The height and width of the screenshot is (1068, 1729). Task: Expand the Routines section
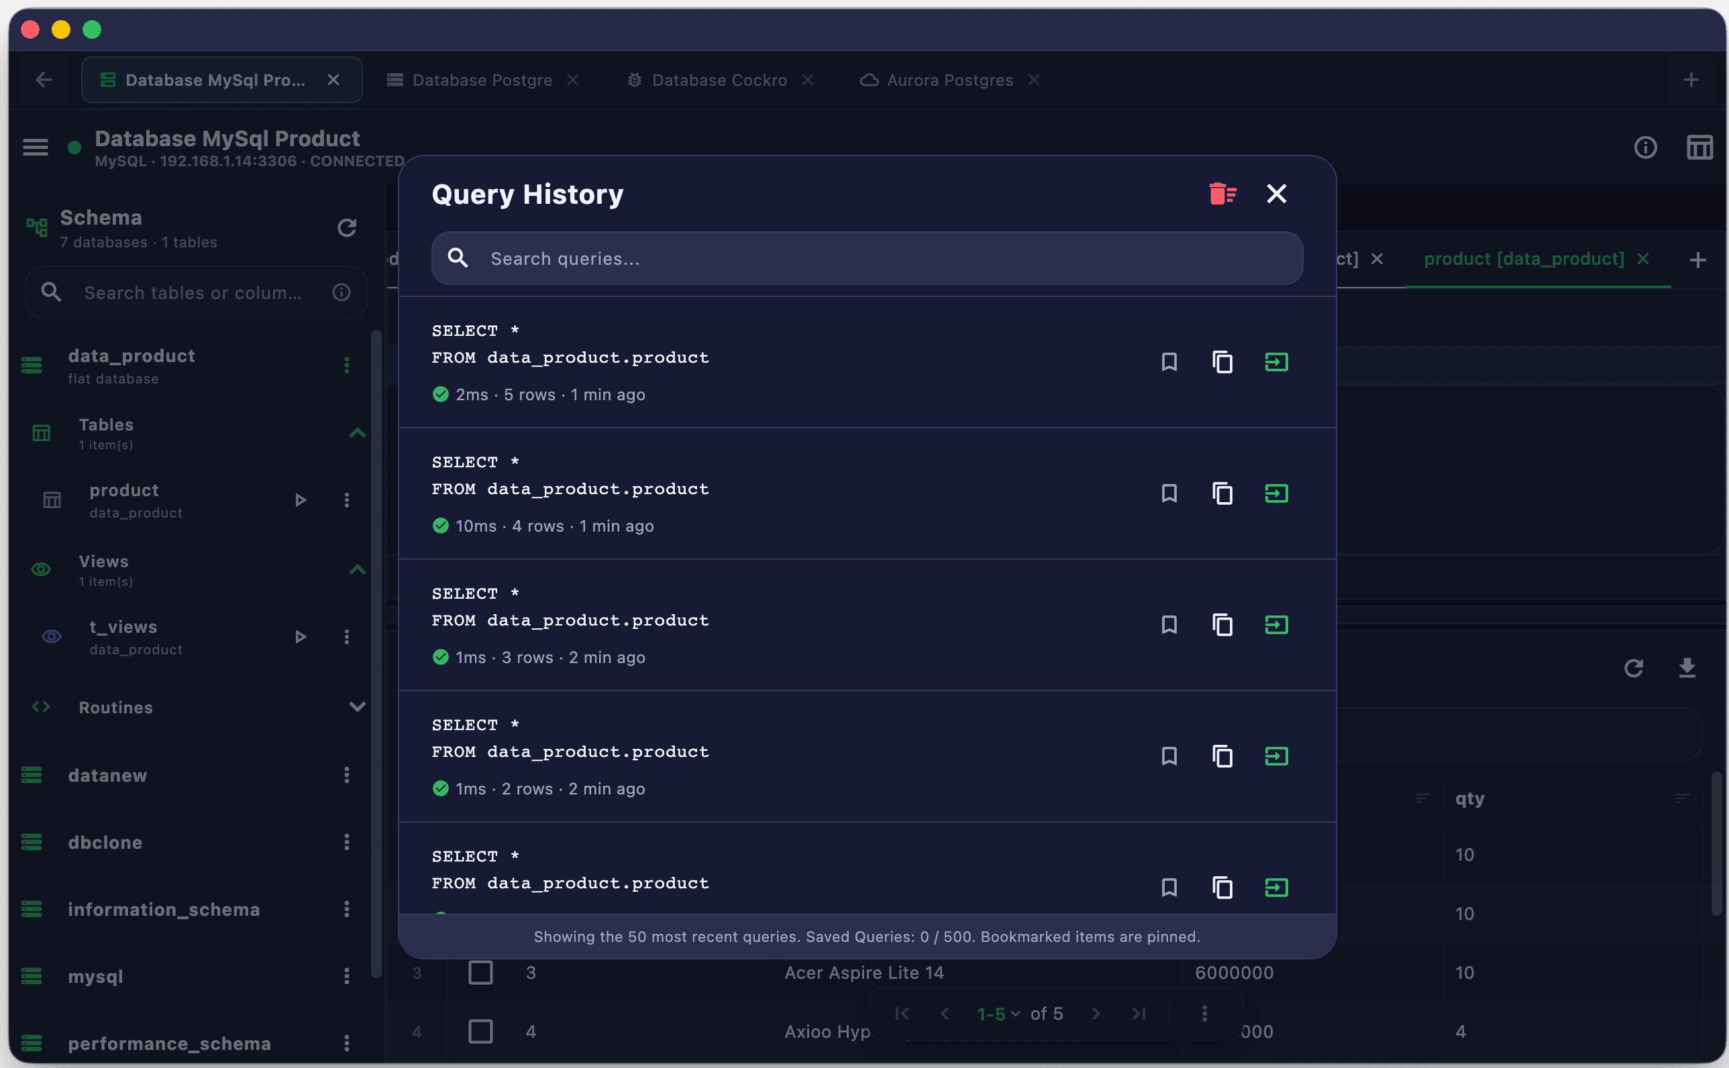pyautogui.click(x=357, y=707)
